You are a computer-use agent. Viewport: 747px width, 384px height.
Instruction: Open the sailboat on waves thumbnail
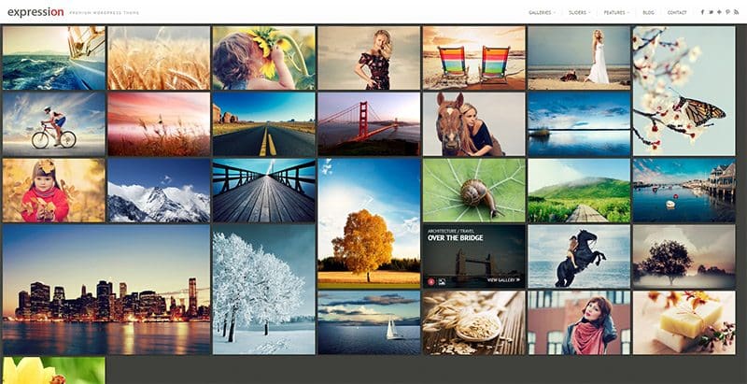[54, 58]
